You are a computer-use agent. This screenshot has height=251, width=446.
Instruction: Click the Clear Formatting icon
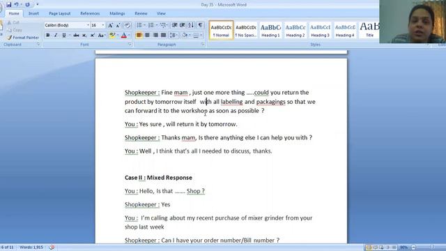coord(127,25)
